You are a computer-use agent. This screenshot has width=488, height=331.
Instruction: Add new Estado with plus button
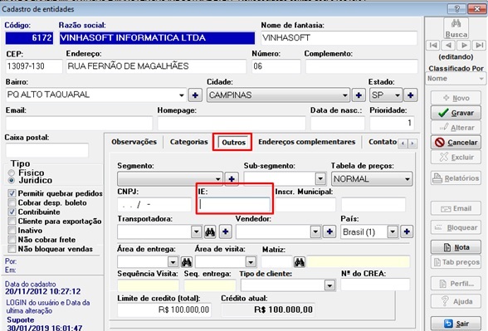click(411, 95)
